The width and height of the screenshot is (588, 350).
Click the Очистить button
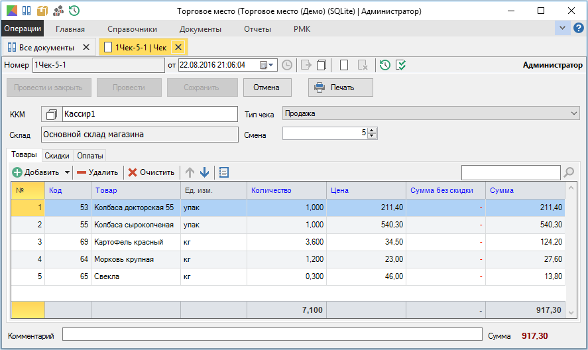(x=151, y=172)
